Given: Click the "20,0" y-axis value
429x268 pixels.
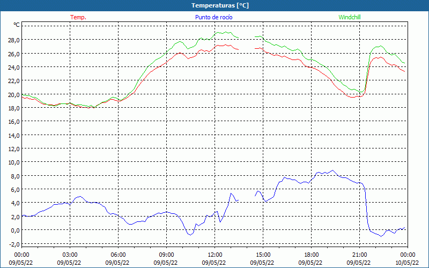Looking at the screenshot, I should coord(14,95).
